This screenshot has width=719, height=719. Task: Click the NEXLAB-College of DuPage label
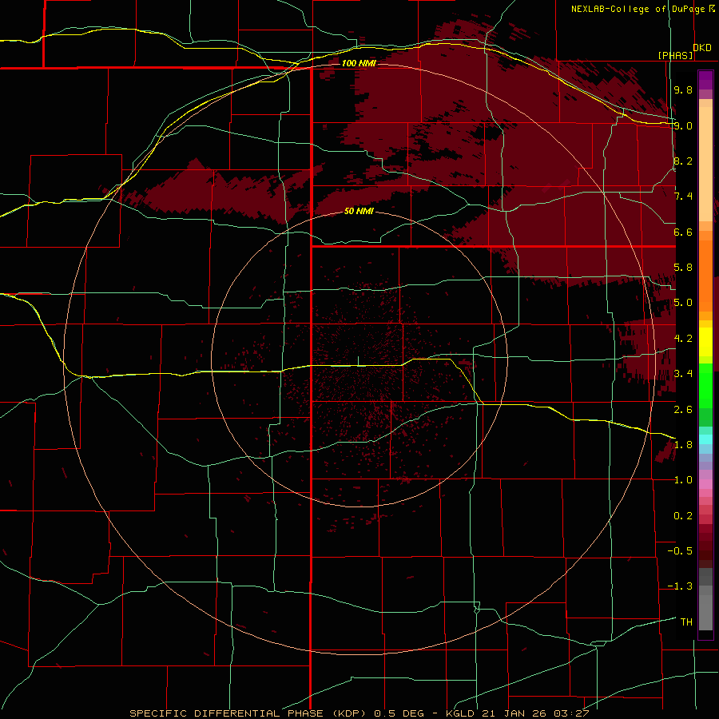click(x=638, y=9)
